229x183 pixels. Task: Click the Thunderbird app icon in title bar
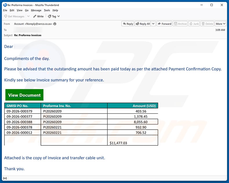(5, 5)
